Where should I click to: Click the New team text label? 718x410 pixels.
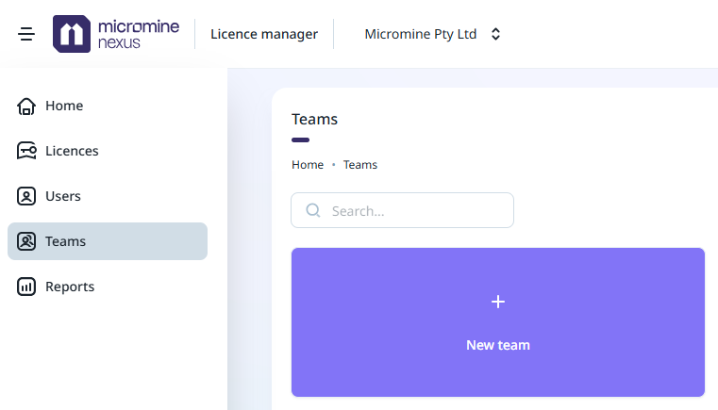tap(498, 345)
